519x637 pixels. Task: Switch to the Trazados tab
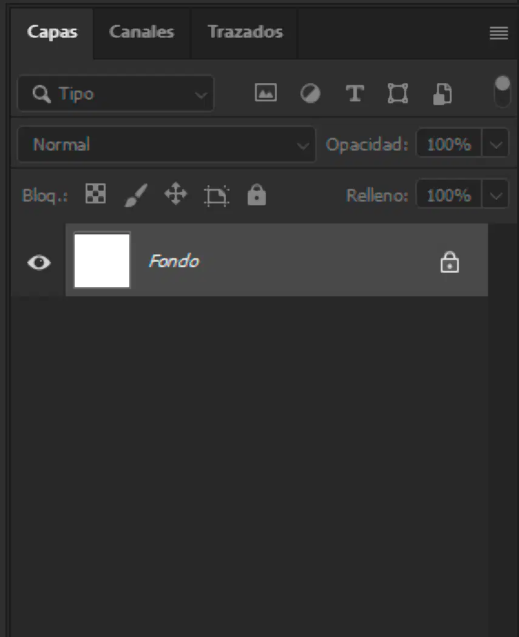tap(245, 32)
